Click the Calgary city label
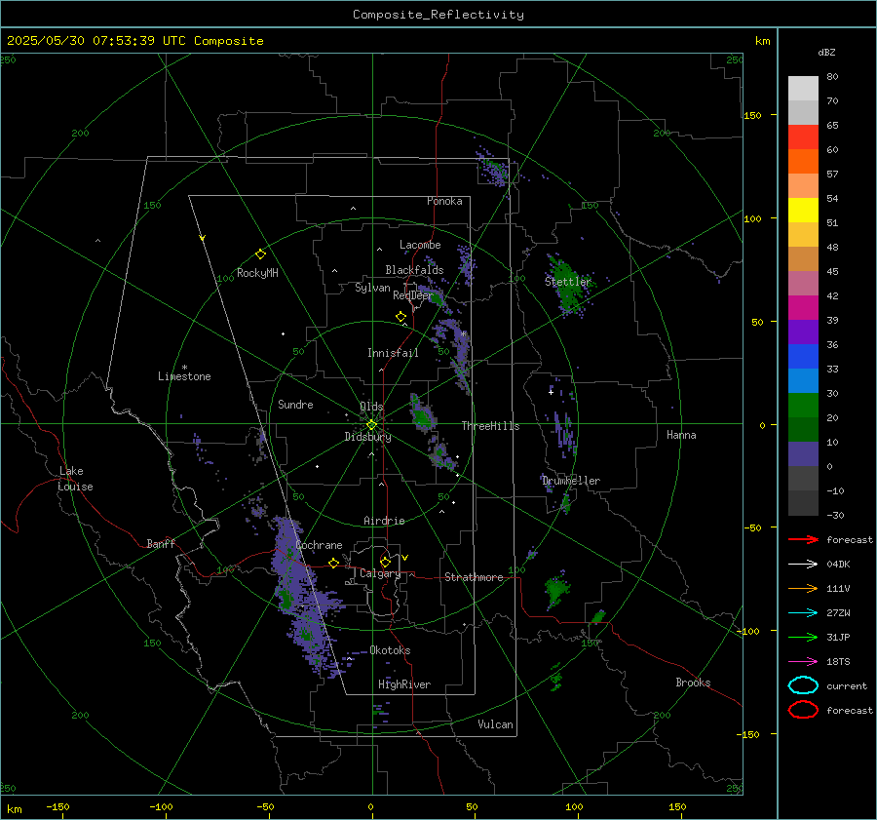The image size is (877, 820). tap(380, 573)
